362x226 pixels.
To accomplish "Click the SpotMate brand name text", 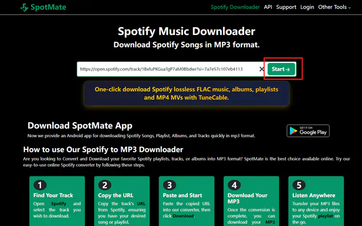I will tap(48, 7).
